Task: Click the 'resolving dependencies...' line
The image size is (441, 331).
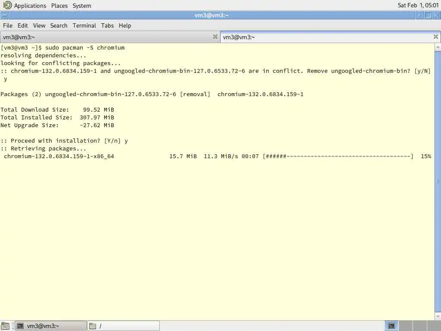Action: pos(43,56)
